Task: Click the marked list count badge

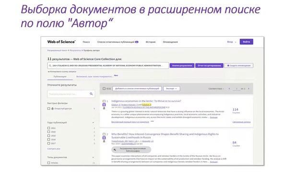Action: [x=137, y=42]
